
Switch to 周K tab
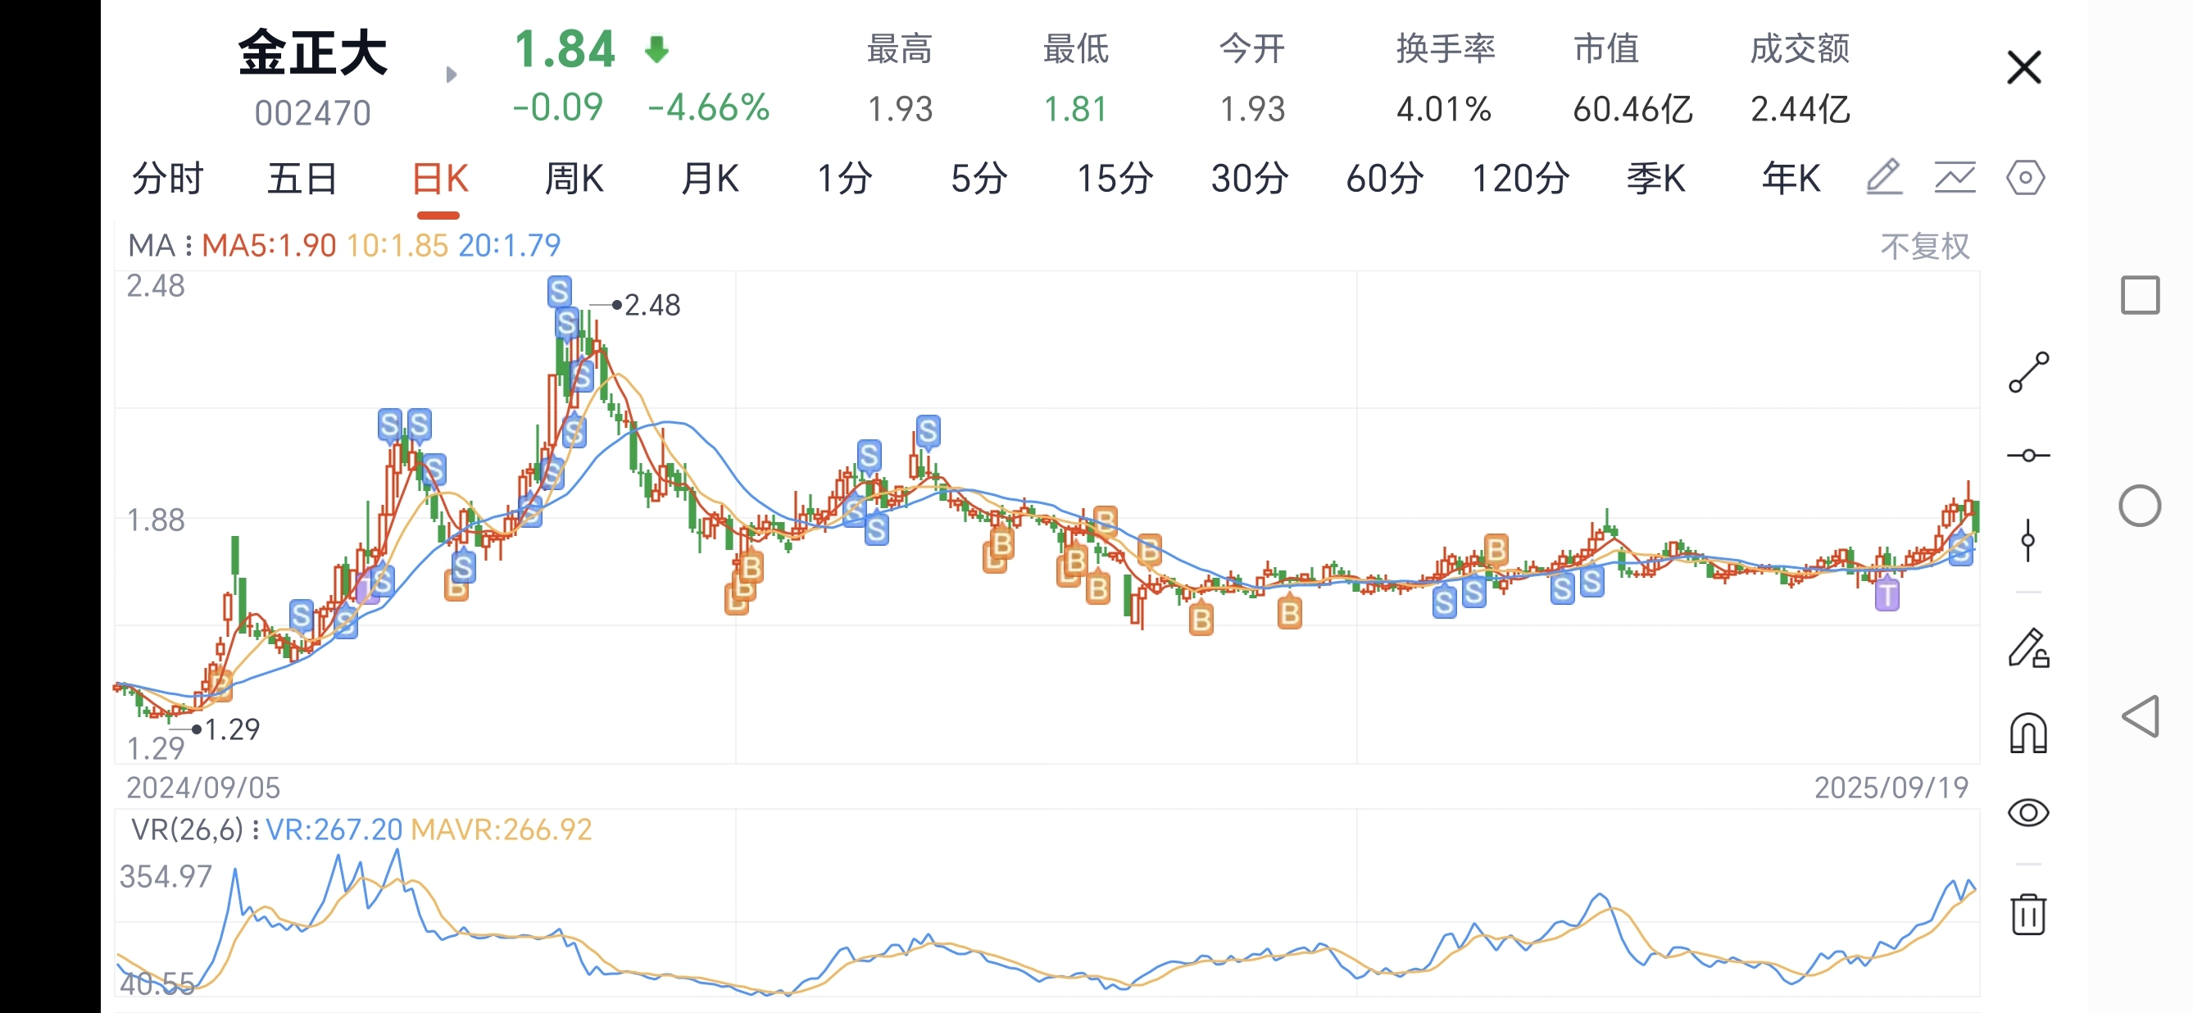(x=574, y=179)
